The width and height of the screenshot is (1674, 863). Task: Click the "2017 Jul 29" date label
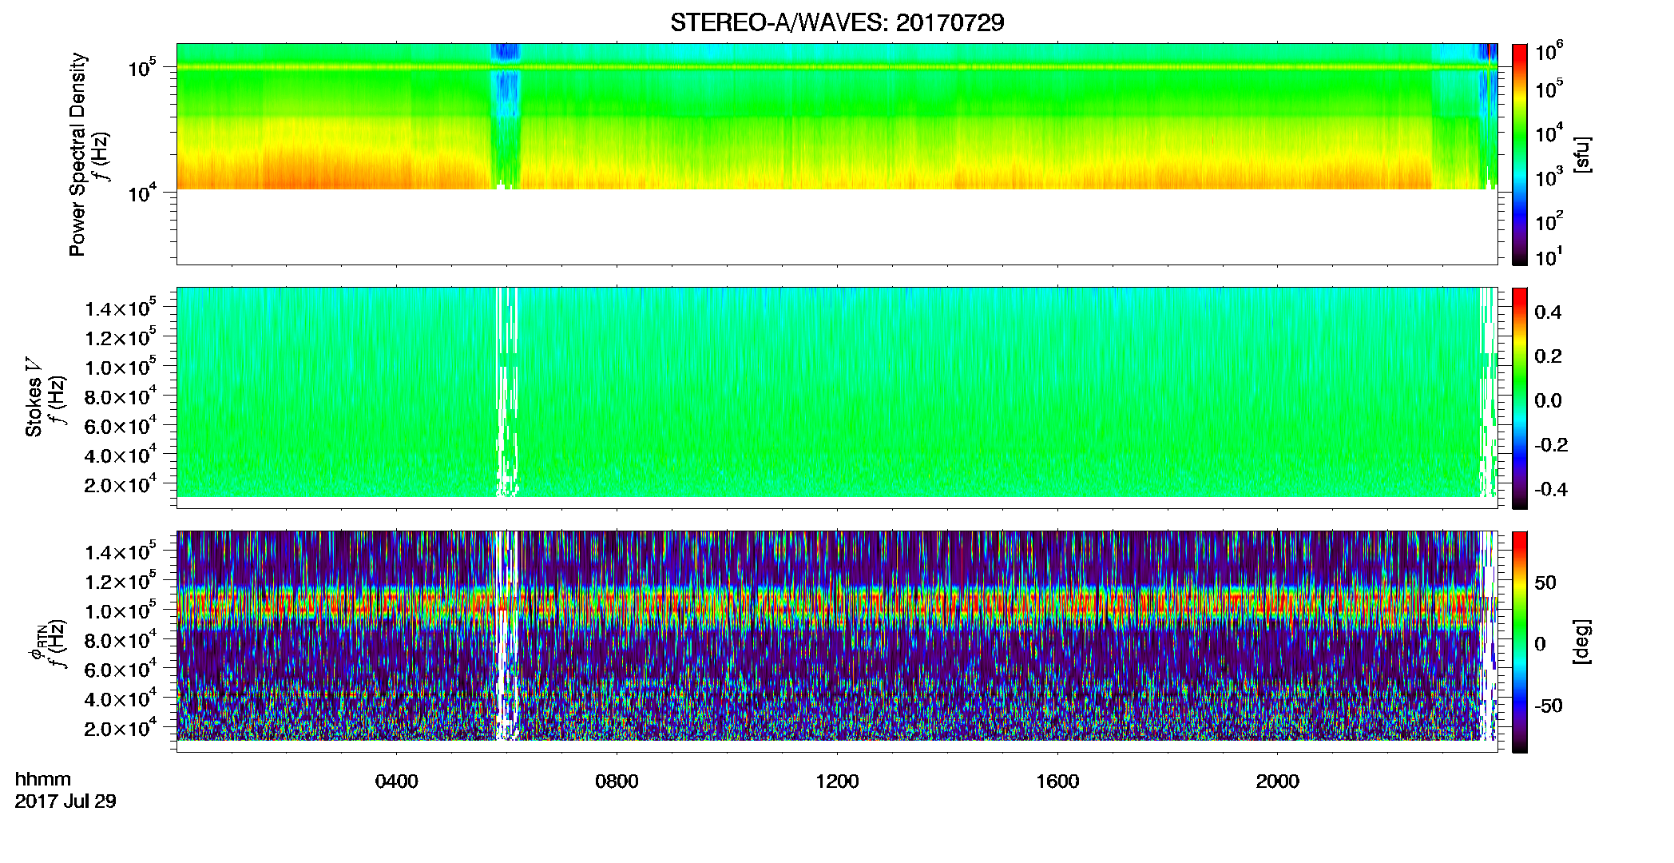pyautogui.click(x=65, y=801)
